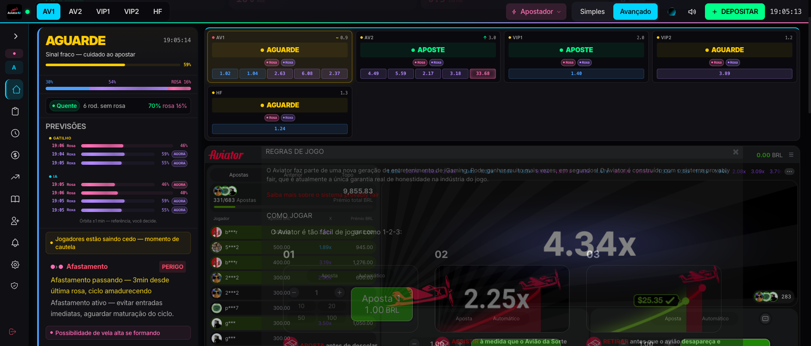
Task: Click the 3.09x value in multiplier history
Action: (757, 172)
